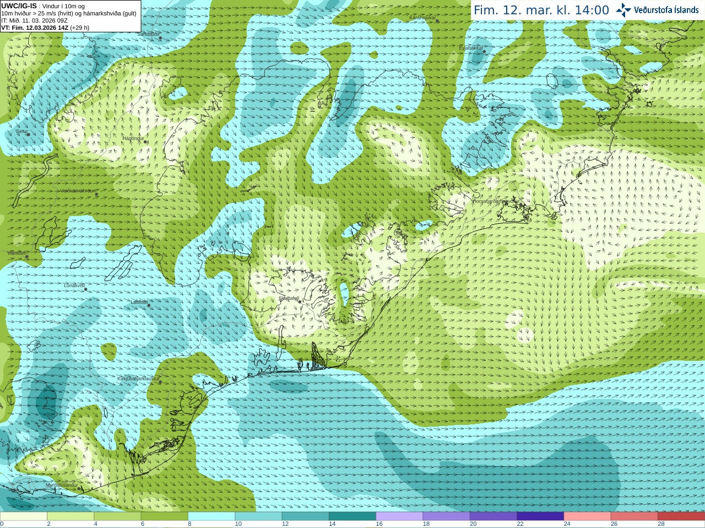Select the '10m hviður > 25 m/s' description line
The width and height of the screenshot is (705, 528).
coord(69,13)
